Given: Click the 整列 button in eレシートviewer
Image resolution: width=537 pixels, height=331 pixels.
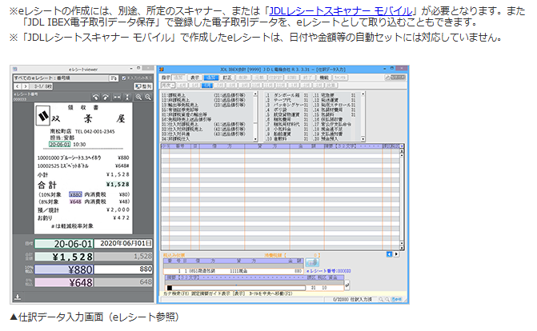Looking at the screenshot, I should 143,86.
